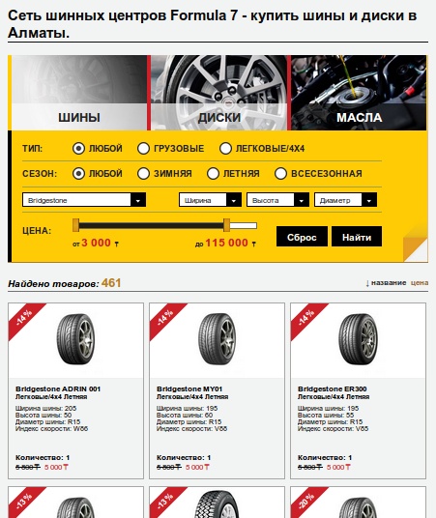The image size is (436, 518).
Task: Click the Найти search button
Action: point(357,237)
